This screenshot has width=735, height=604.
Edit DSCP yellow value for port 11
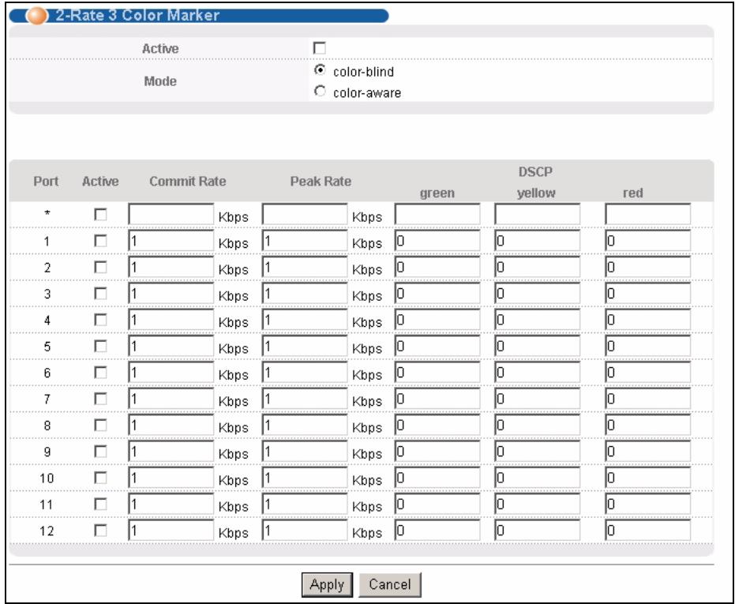tap(537, 504)
